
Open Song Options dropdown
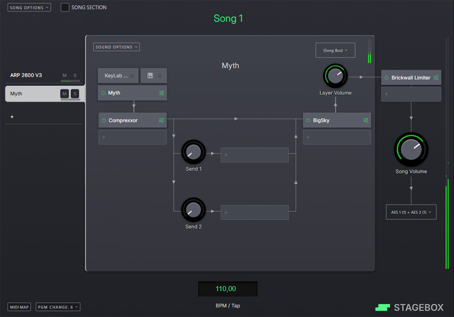[29, 8]
